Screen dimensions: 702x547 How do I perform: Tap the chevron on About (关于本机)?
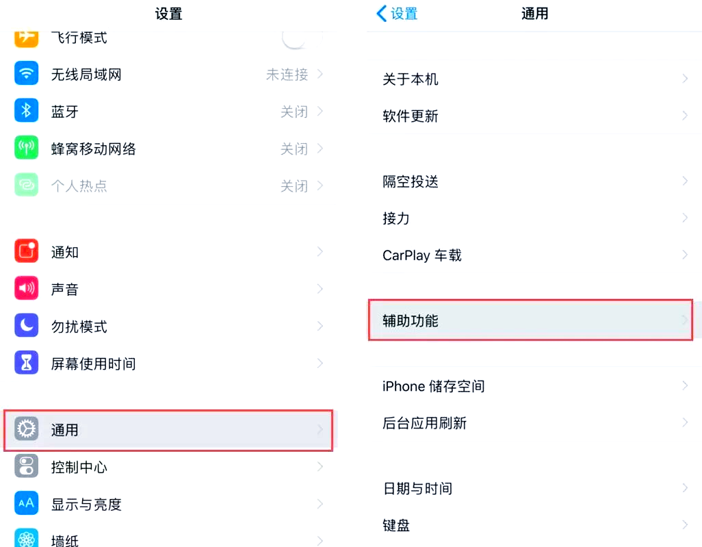(x=684, y=79)
